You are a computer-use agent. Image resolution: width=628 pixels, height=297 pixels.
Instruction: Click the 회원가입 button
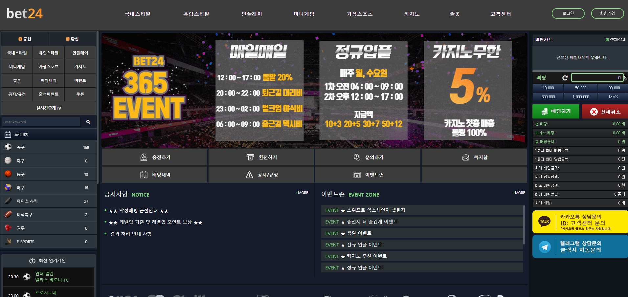coord(608,13)
